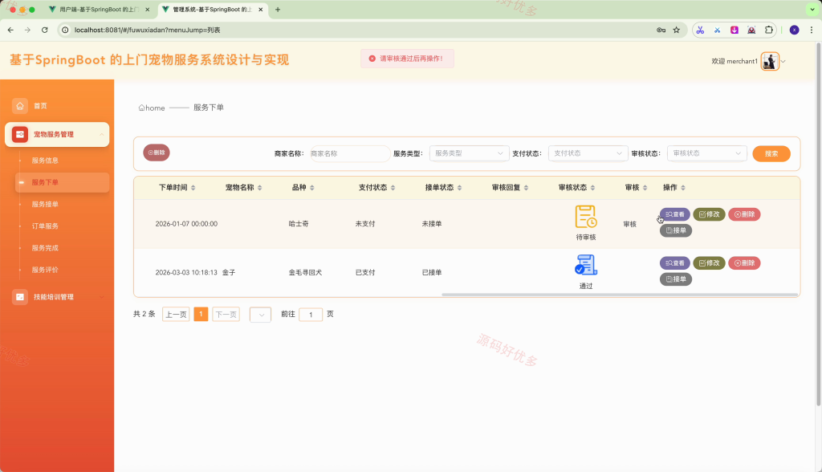Open 服务信息 in the sidebar
Viewport: 822px width, 472px height.
pyautogui.click(x=45, y=161)
